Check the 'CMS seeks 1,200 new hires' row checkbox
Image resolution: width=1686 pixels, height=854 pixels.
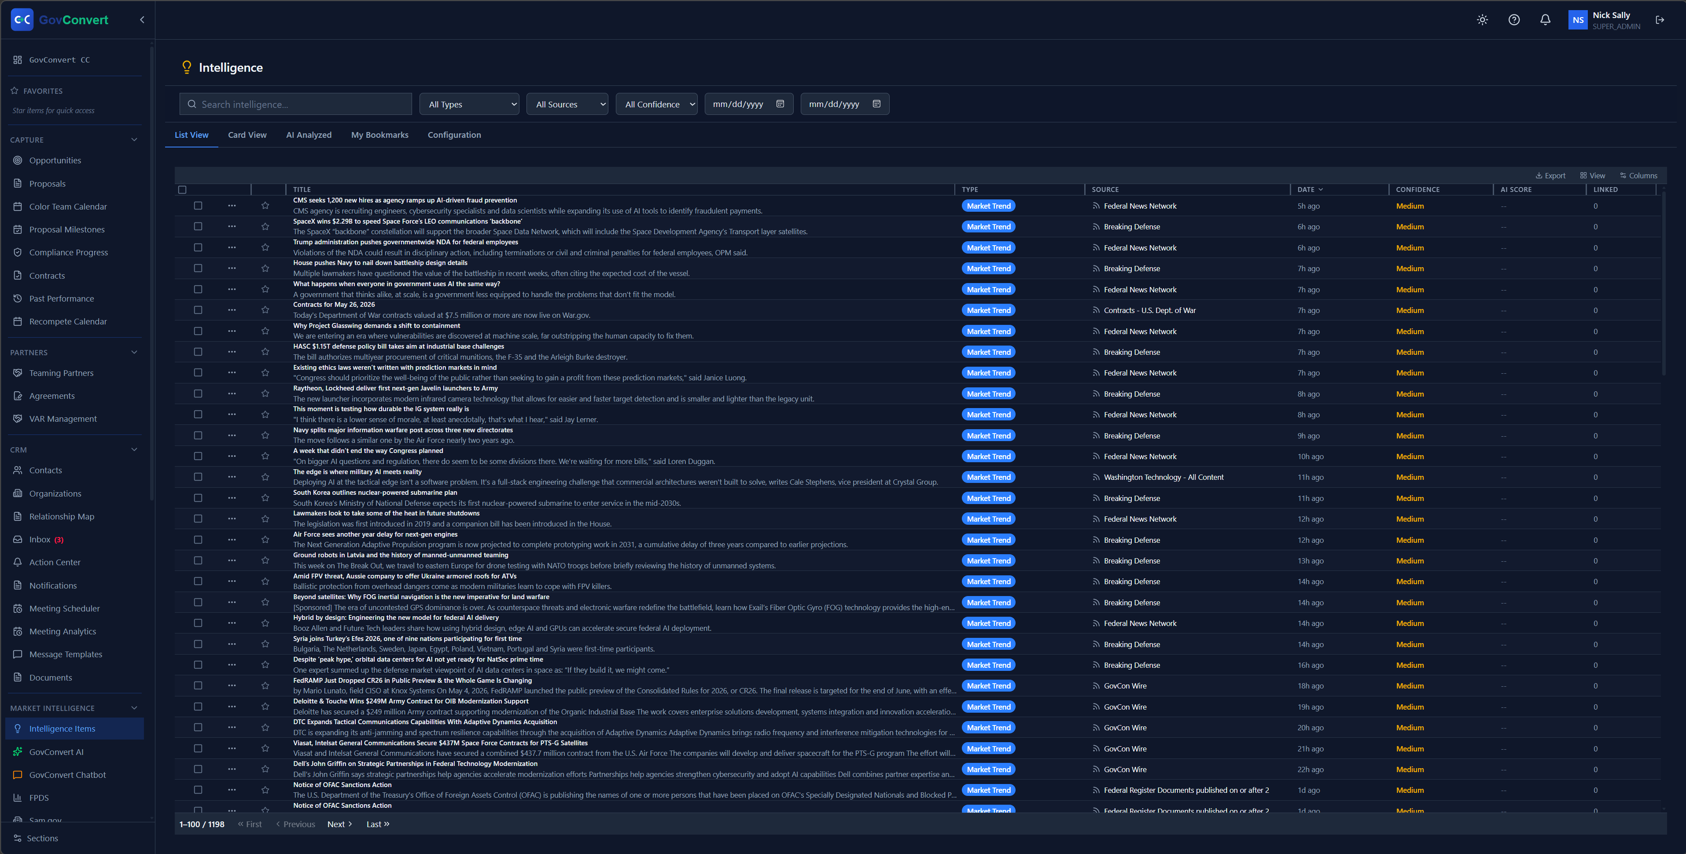coord(198,206)
